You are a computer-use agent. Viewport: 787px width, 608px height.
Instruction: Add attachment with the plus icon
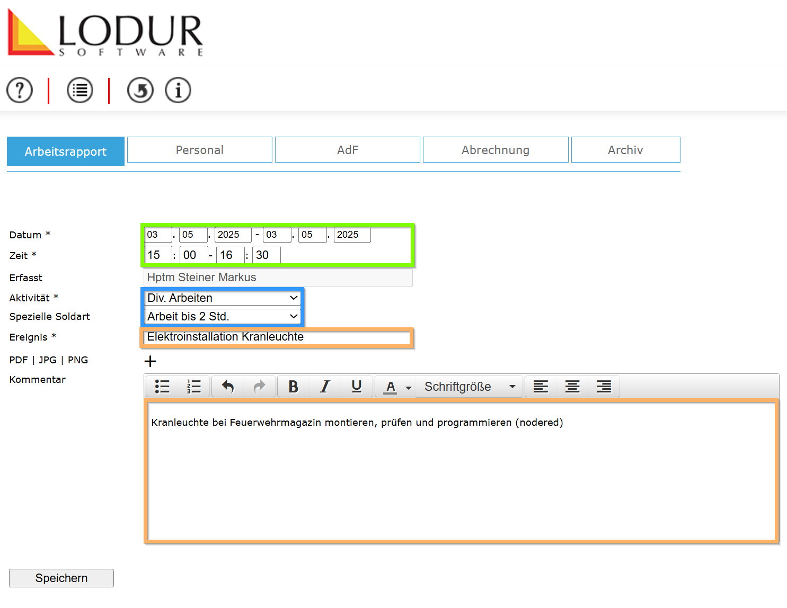[151, 361]
